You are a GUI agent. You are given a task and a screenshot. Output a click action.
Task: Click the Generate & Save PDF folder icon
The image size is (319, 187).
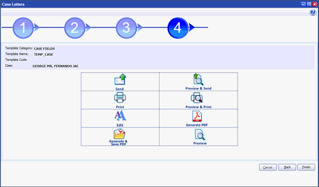(119, 134)
